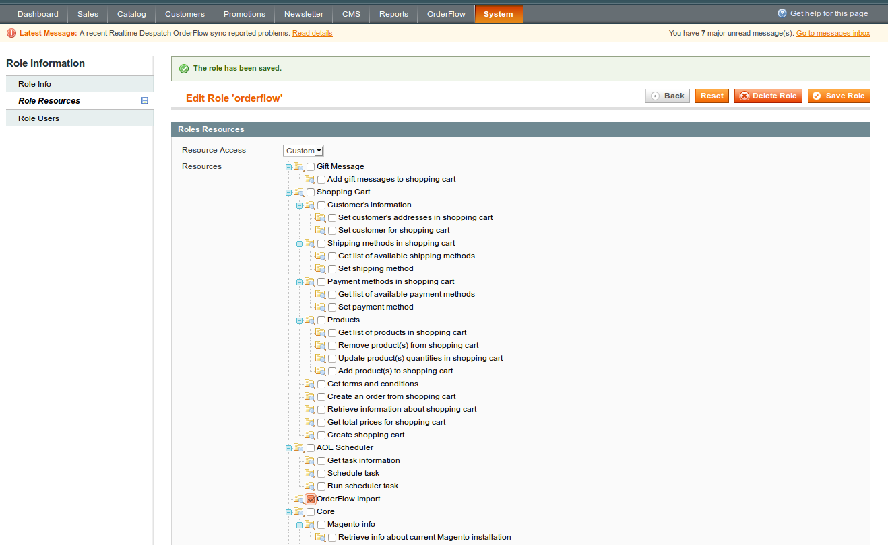
Task: Open the OrderFlow menu
Action: tap(445, 13)
